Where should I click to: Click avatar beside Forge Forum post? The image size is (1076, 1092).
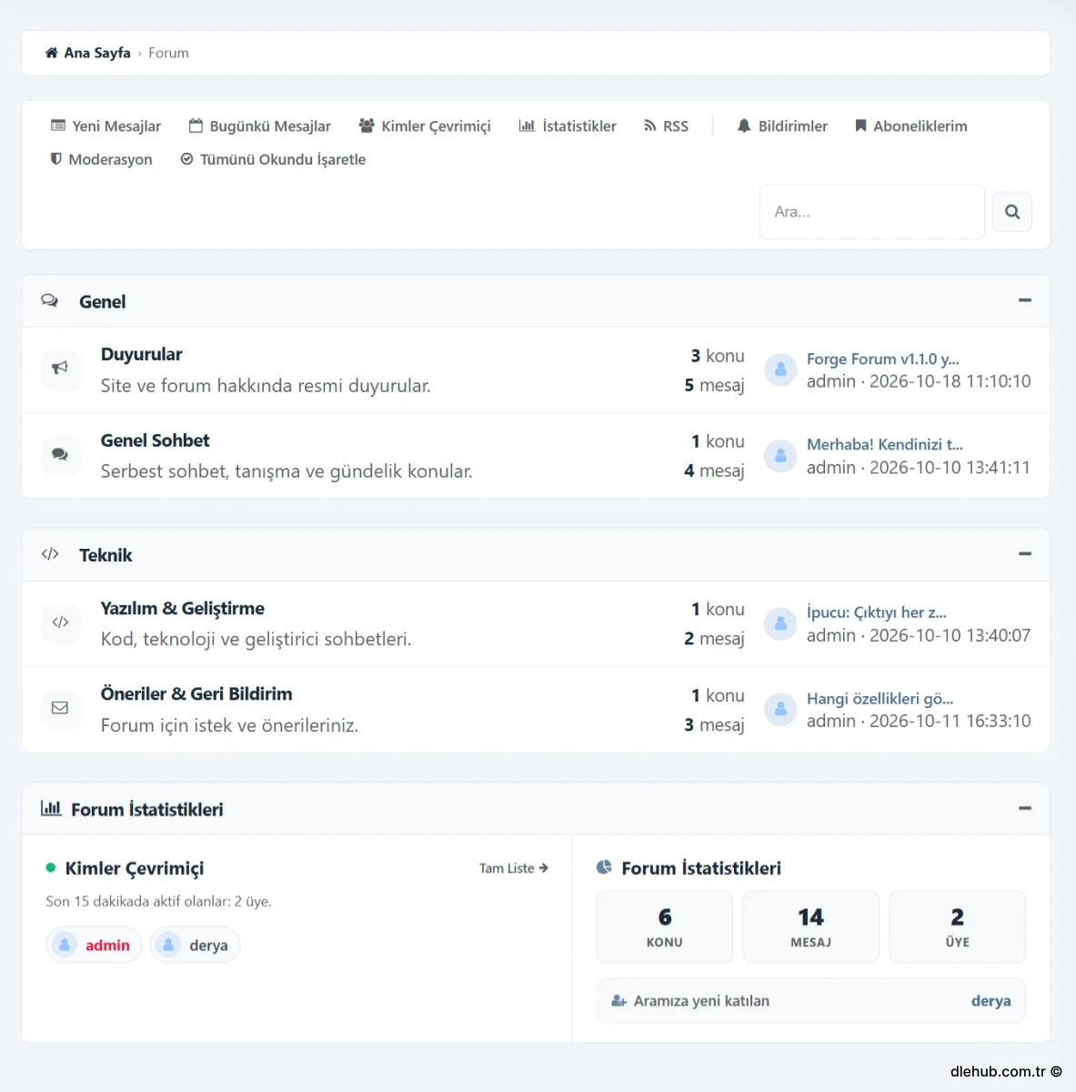[780, 369]
